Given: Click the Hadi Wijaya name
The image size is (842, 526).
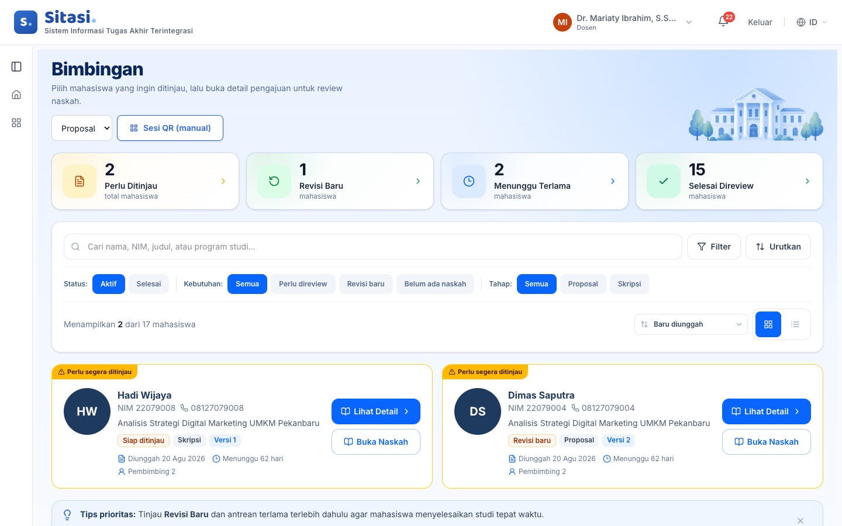Looking at the screenshot, I should click(x=144, y=395).
